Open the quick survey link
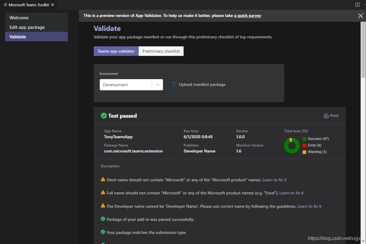Image resolution: width=366 pixels, height=244 pixels. coord(248,15)
